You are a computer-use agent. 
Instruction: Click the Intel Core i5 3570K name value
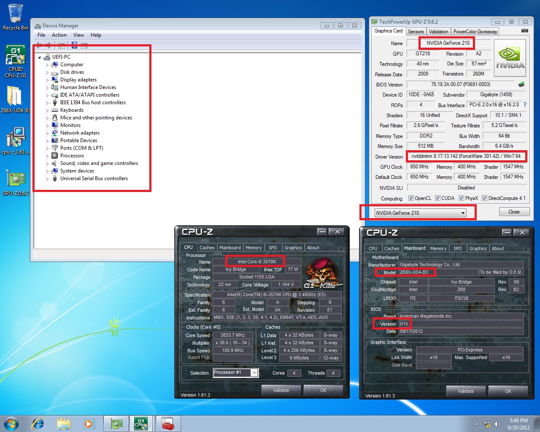(x=257, y=262)
